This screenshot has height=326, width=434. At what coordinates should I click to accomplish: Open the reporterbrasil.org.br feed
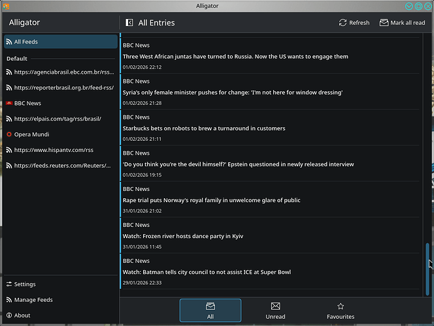tap(64, 87)
